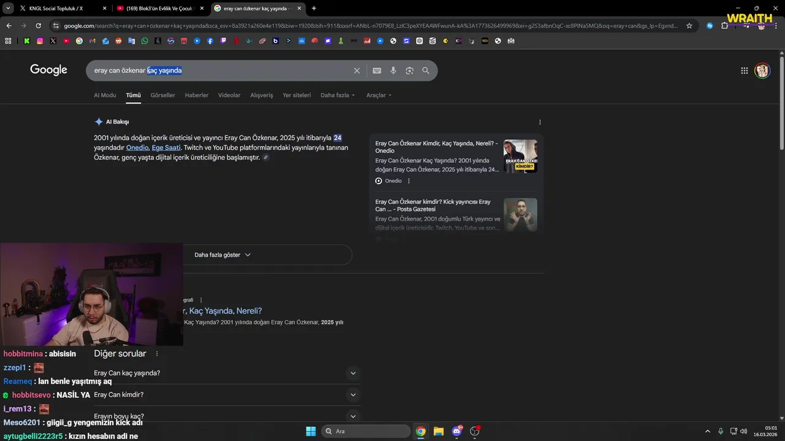Image resolution: width=785 pixels, height=441 pixels.
Task: Open the taskbar volume control
Action: [743, 431]
